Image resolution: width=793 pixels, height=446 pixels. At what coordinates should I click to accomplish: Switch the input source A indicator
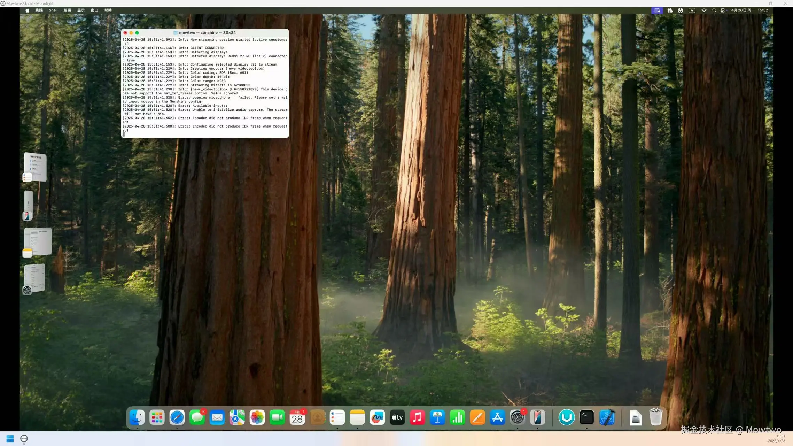[692, 10]
